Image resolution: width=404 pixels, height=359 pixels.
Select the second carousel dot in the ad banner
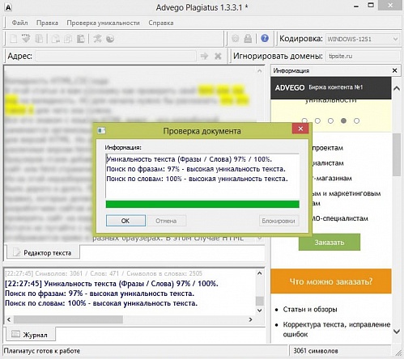(317, 120)
